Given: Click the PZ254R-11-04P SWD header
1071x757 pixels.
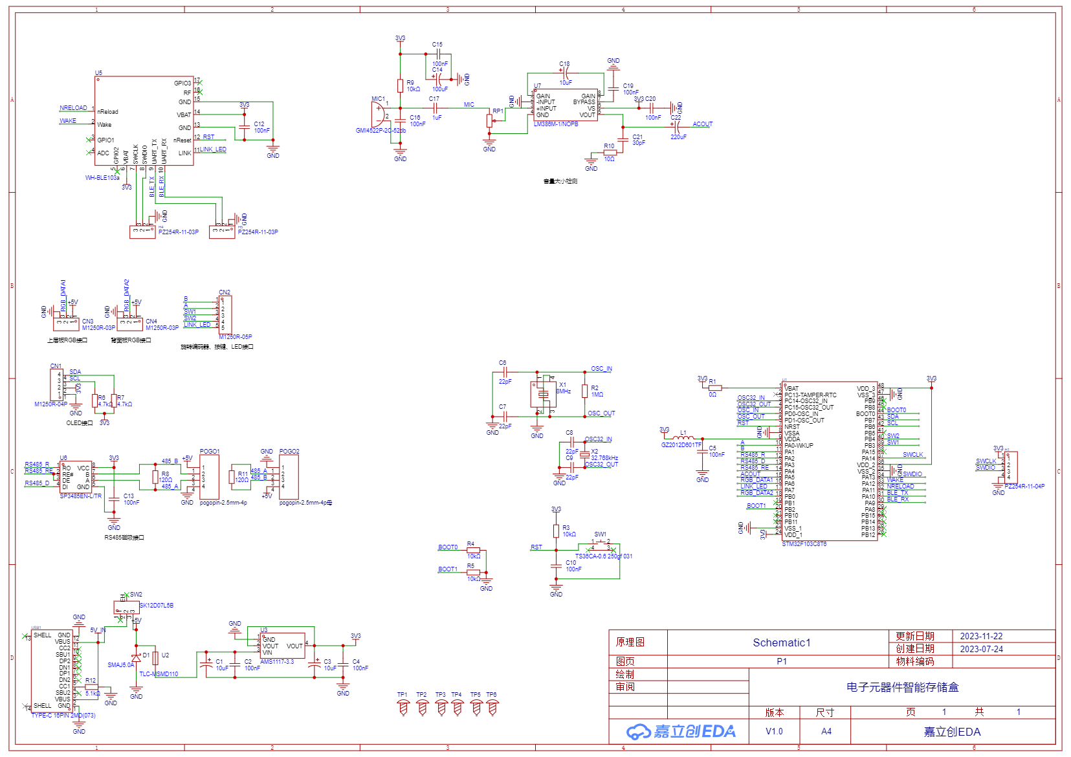Looking at the screenshot, I should [x=1011, y=468].
